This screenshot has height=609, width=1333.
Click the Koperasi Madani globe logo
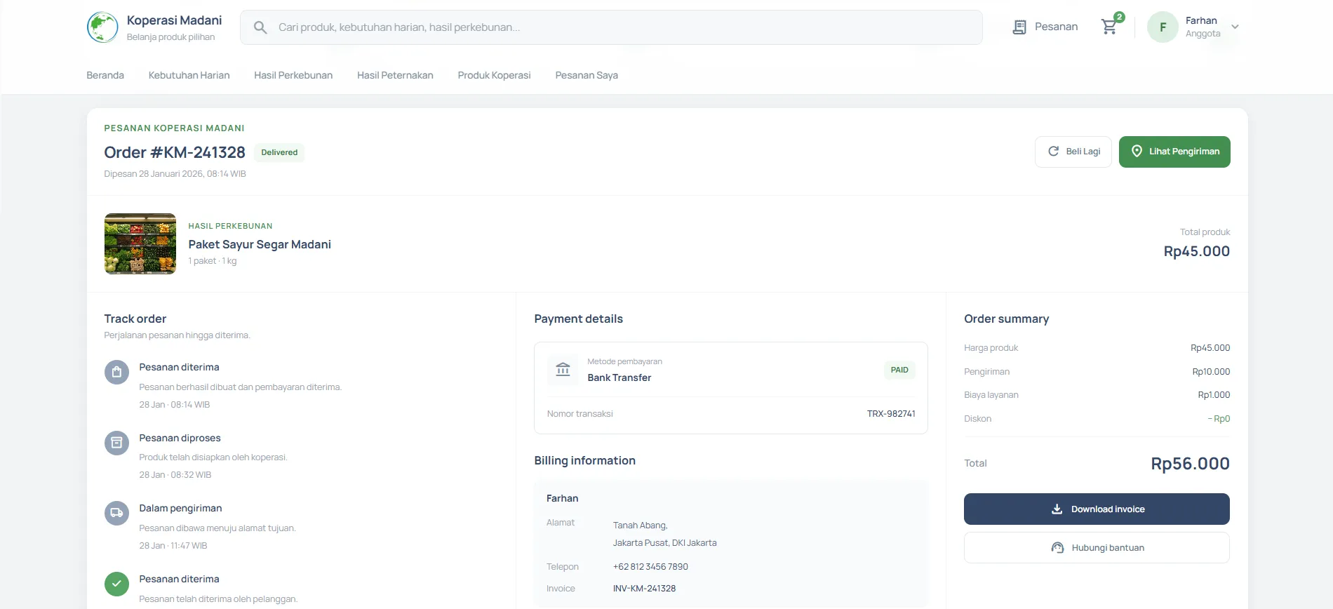point(102,27)
